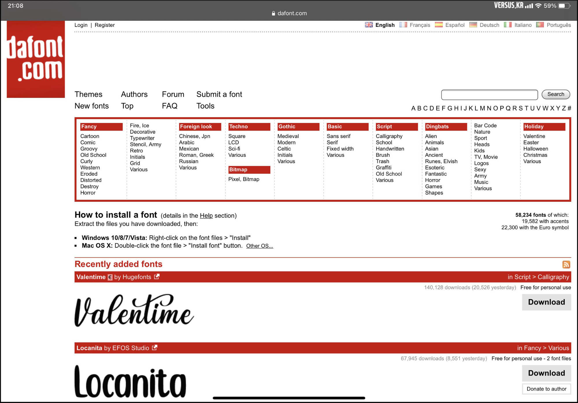Preview the Locanita font thumbnail
The width and height of the screenshot is (578, 403).
[x=131, y=381]
